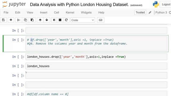Viewport: 171px width, 96px height.
Task: Click the Python logo icon
Action: point(156,4)
